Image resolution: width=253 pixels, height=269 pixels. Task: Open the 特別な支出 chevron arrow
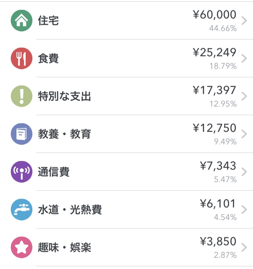pos(244,96)
